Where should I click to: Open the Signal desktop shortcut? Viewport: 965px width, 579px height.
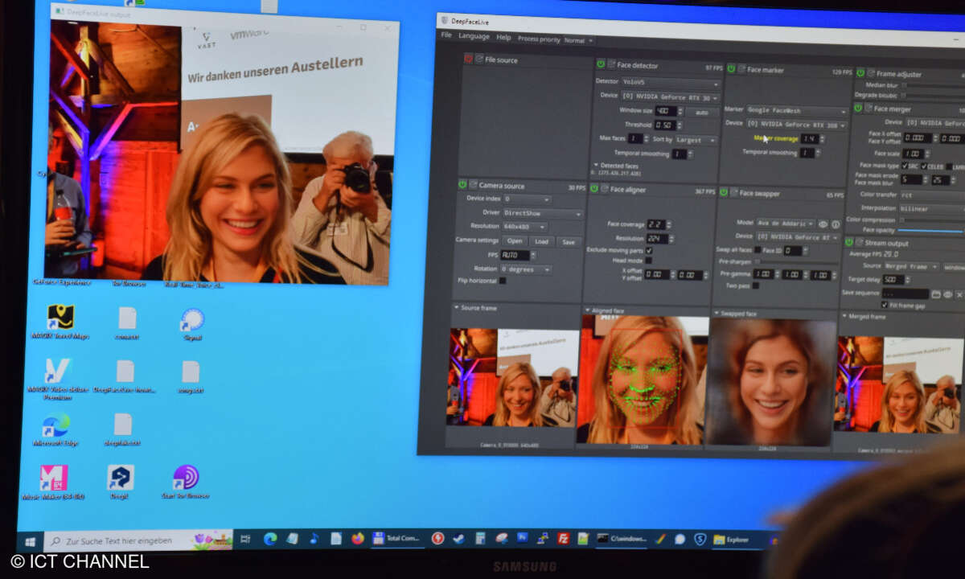(x=191, y=324)
